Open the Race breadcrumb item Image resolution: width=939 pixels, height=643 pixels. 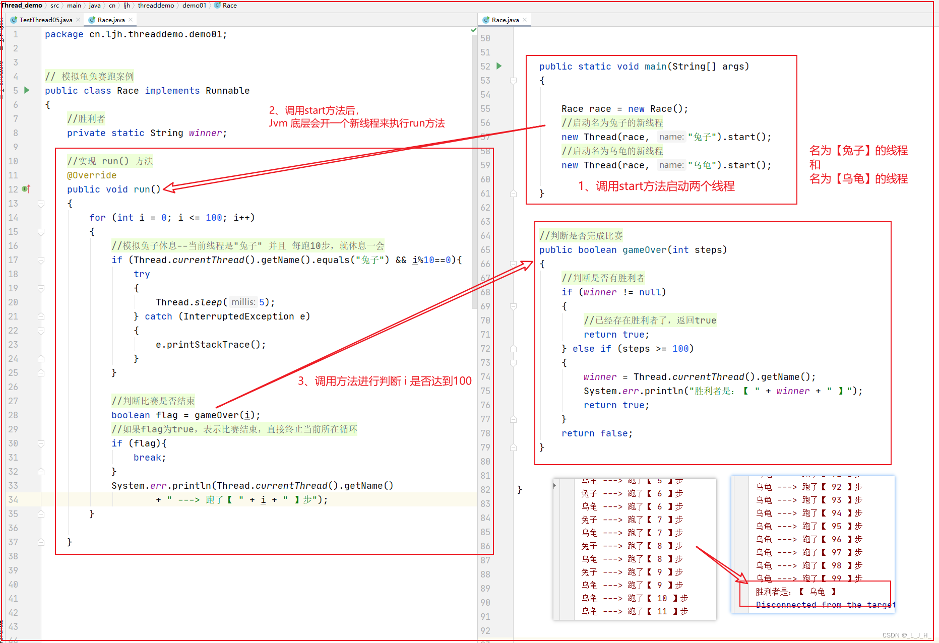point(229,6)
